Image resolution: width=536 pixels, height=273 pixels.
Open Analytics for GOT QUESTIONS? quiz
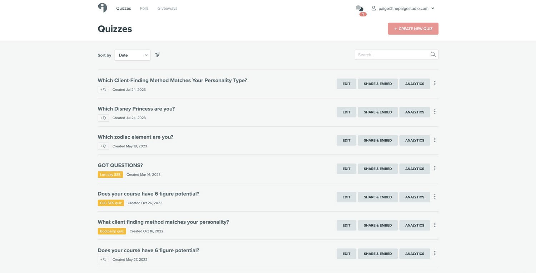point(415,169)
